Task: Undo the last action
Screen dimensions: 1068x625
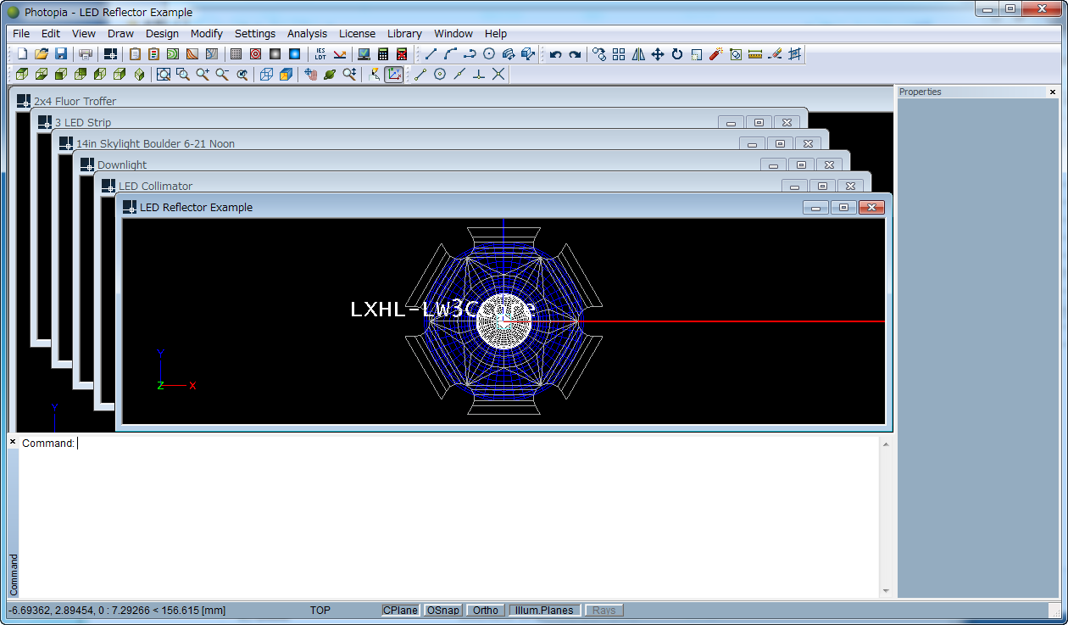Action: (556, 54)
